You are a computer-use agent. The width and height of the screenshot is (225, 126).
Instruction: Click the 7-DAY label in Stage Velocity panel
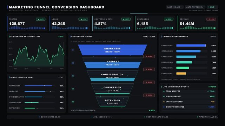(x=61, y=77)
